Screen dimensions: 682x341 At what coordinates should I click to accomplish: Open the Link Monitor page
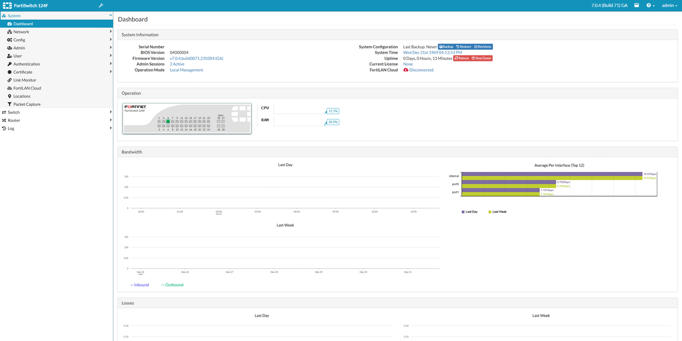25,80
